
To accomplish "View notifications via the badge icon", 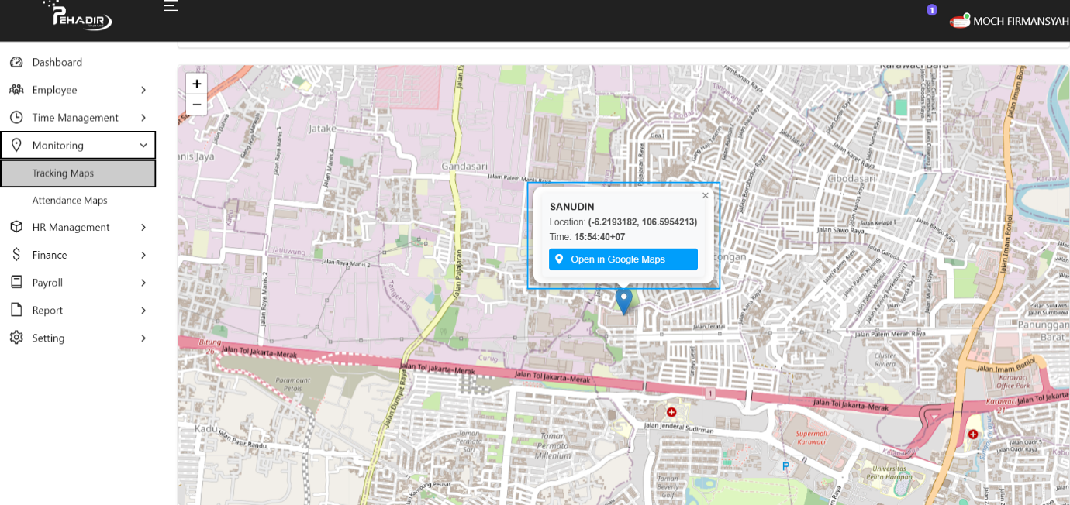I will [x=930, y=9].
